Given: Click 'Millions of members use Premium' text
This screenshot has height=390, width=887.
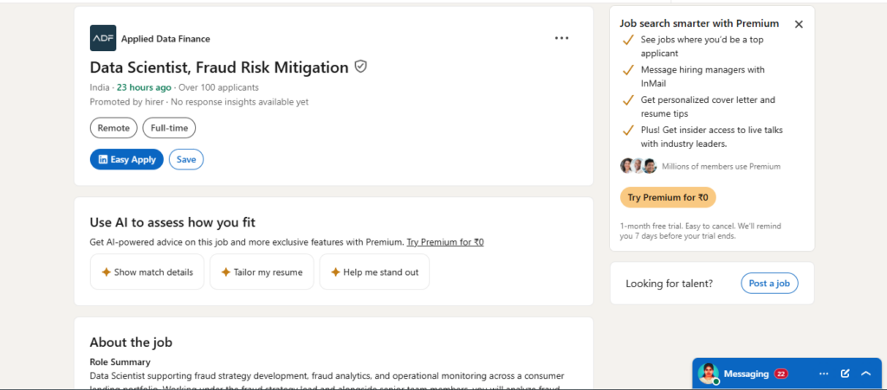Looking at the screenshot, I should coord(722,167).
